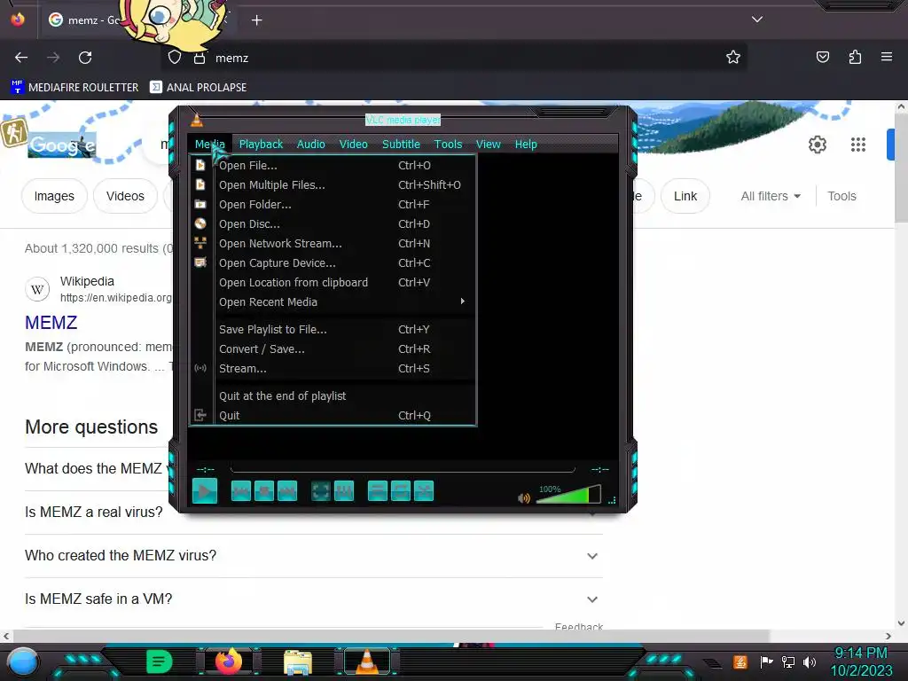Choose Open Capture Device... entry
This screenshot has height=681, width=908.
333,262
